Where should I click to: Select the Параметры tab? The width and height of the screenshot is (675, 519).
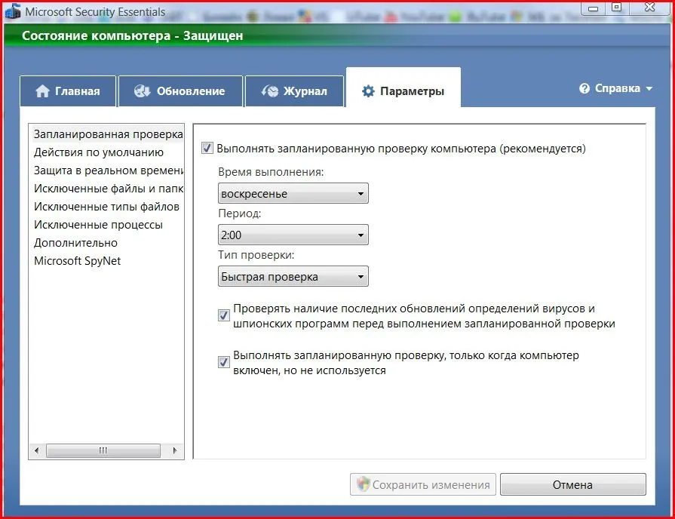[x=403, y=88]
